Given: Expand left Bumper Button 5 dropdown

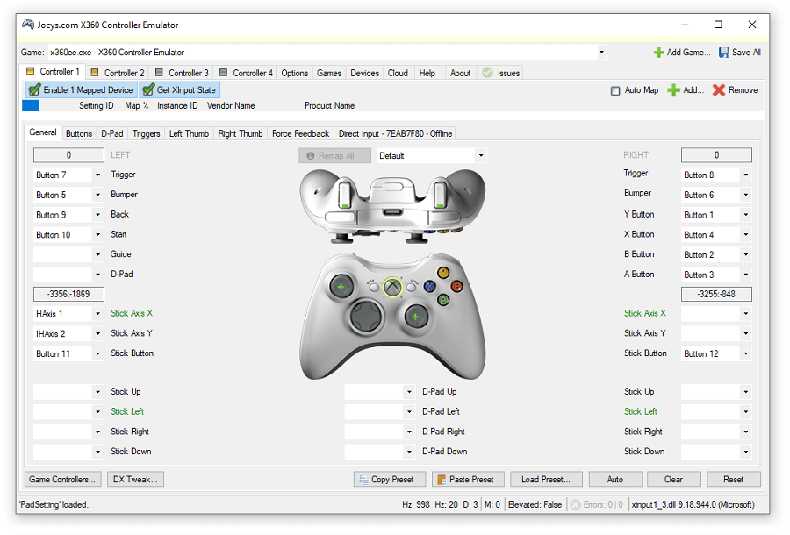Looking at the screenshot, I should [97, 196].
